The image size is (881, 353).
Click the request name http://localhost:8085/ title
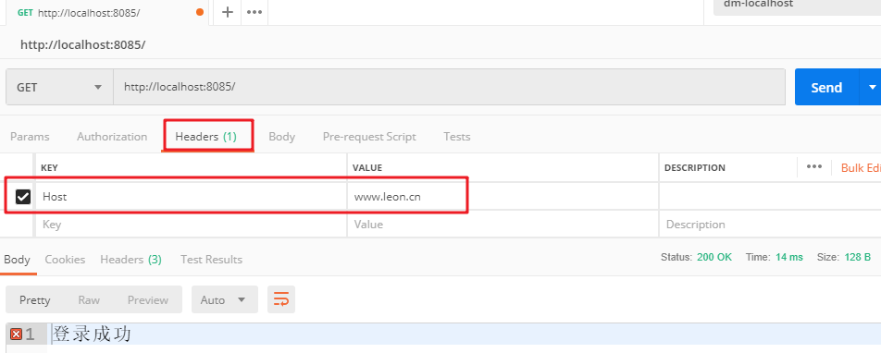[x=83, y=45]
